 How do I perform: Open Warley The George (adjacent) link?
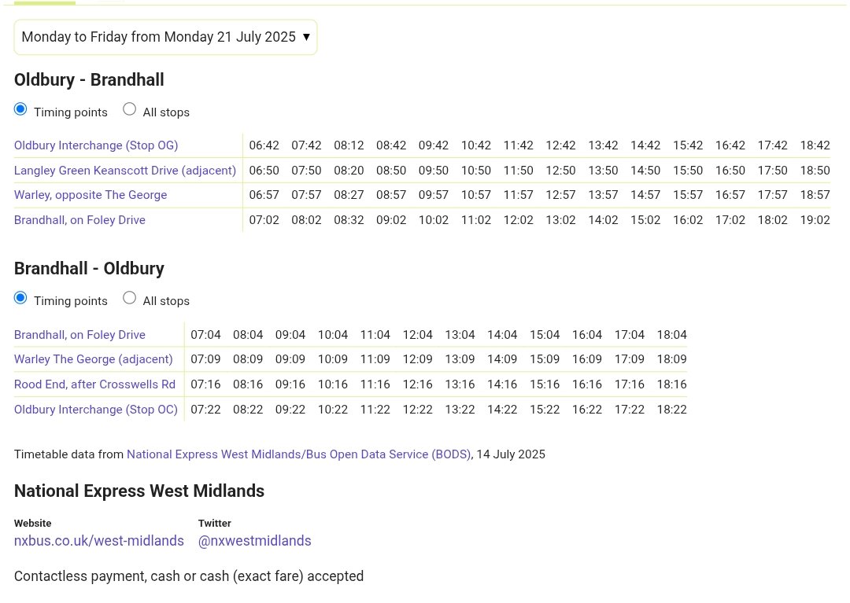pyautogui.click(x=93, y=359)
